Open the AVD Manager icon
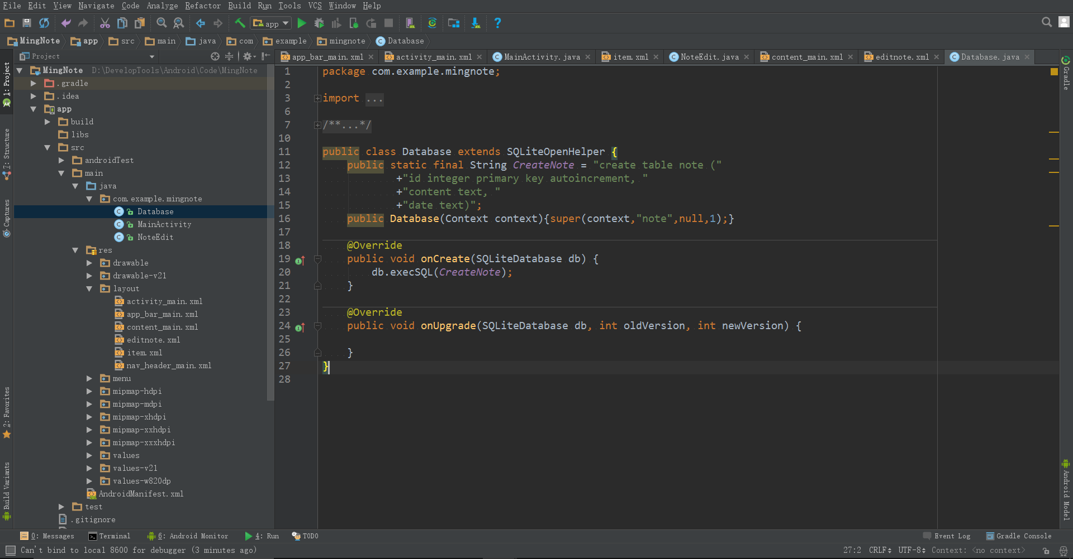The image size is (1073, 559). 410,23
